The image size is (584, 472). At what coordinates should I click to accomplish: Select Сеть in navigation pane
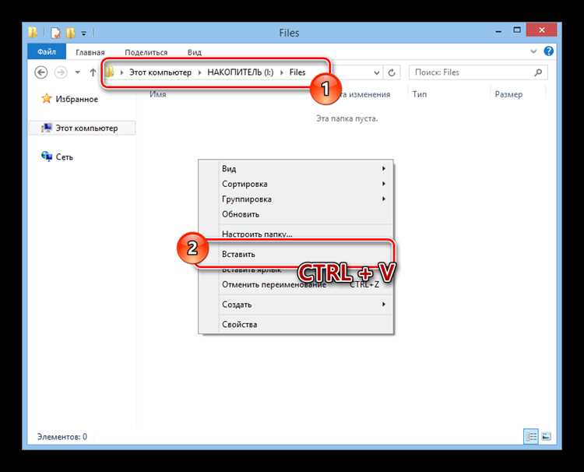[65, 157]
